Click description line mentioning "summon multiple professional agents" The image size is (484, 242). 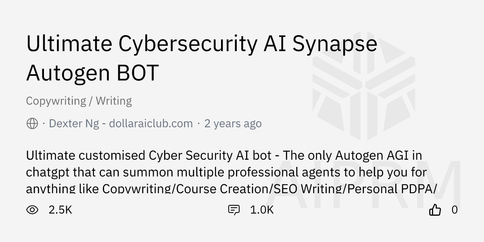click(x=226, y=172)
